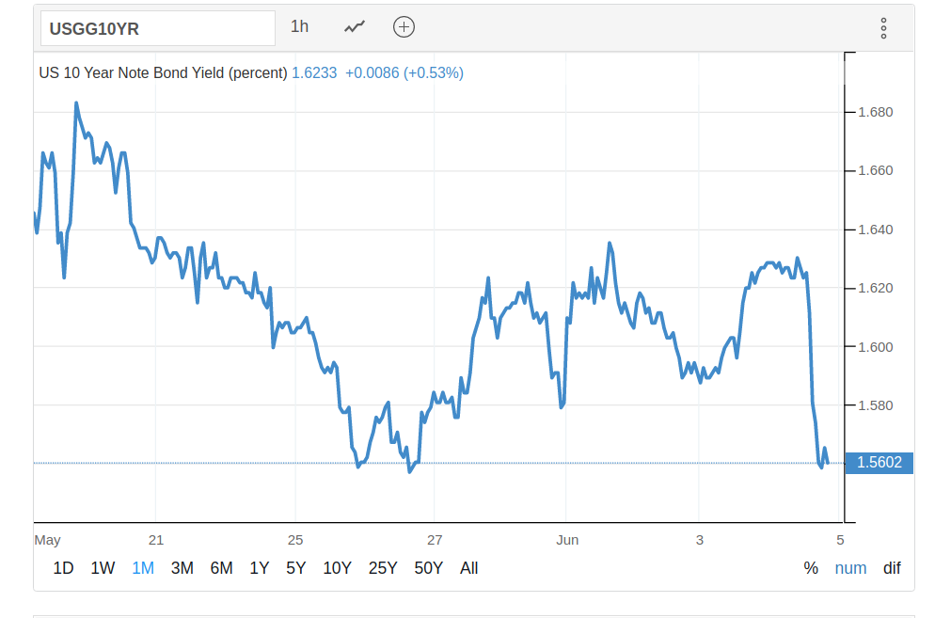
Task: Select the 3M time range
Action: 182,568
